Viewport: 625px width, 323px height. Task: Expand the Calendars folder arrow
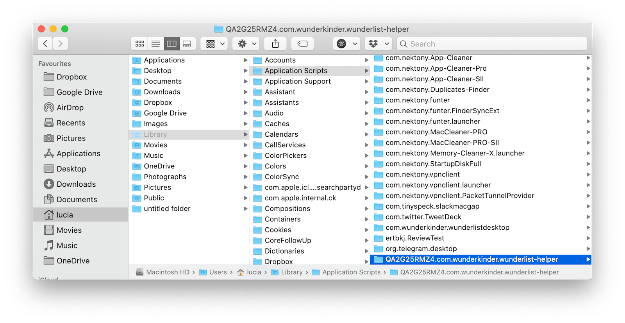pos(366,134)
